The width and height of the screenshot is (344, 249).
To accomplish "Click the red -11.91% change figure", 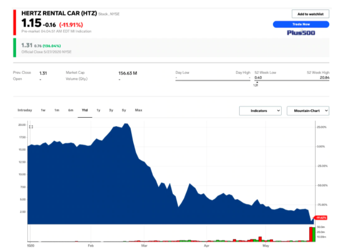I will pyautogui.click(x=71, y=25).
